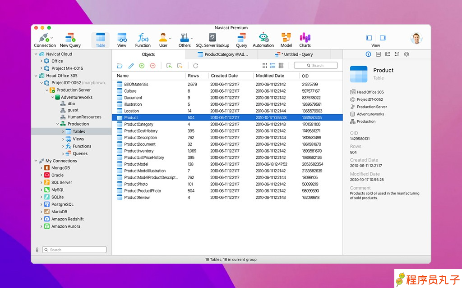Select the Table toolbar icon
The image size is (462, 288).
(x=101, y=38)
